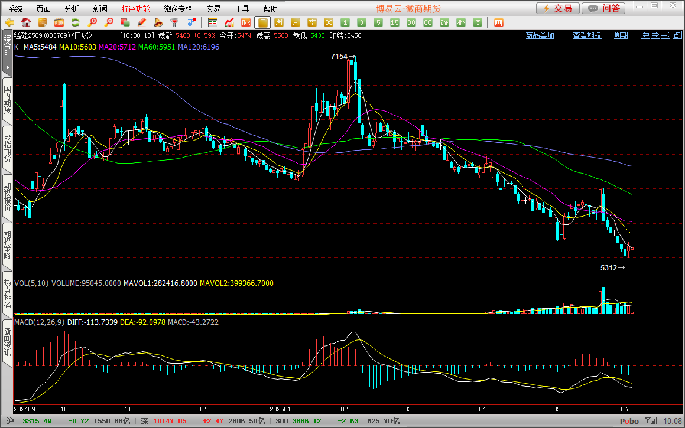Open the 帮助 menu

270,9
